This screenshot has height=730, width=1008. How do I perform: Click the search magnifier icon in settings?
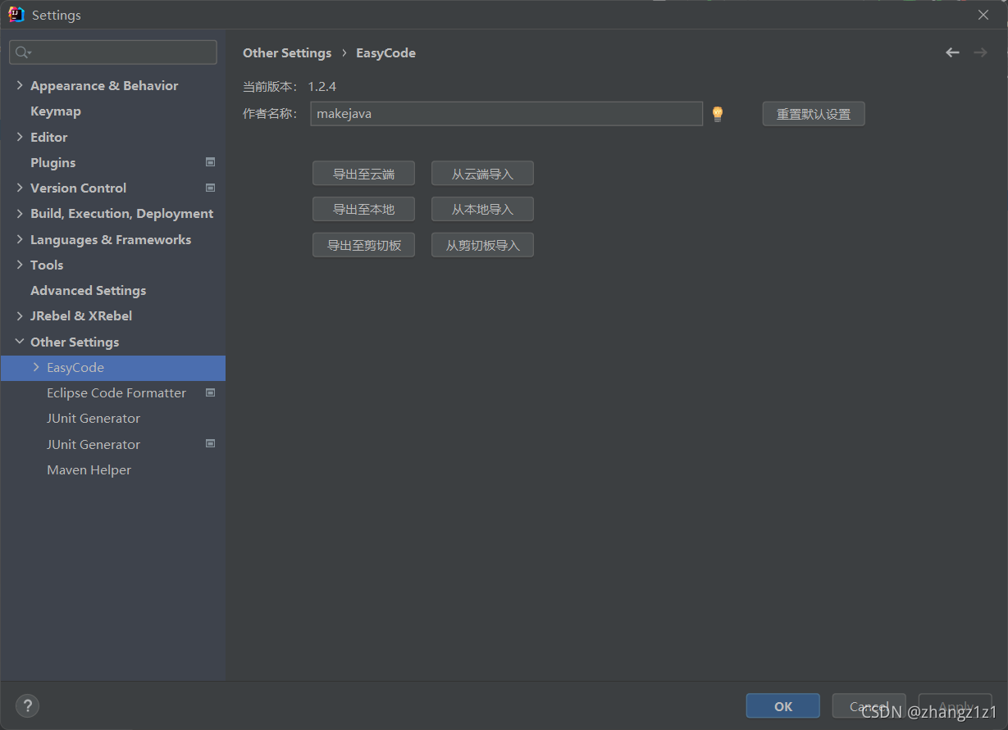[x=23, y=52]
